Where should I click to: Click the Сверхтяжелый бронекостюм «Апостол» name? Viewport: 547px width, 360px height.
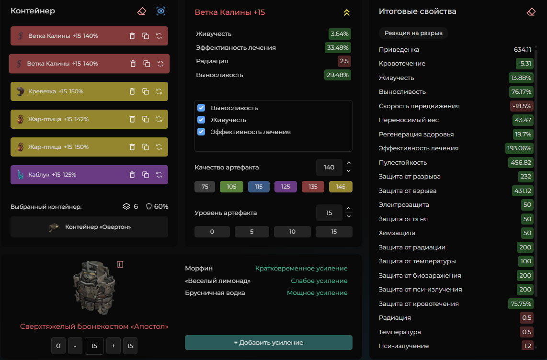click(94, 326)
